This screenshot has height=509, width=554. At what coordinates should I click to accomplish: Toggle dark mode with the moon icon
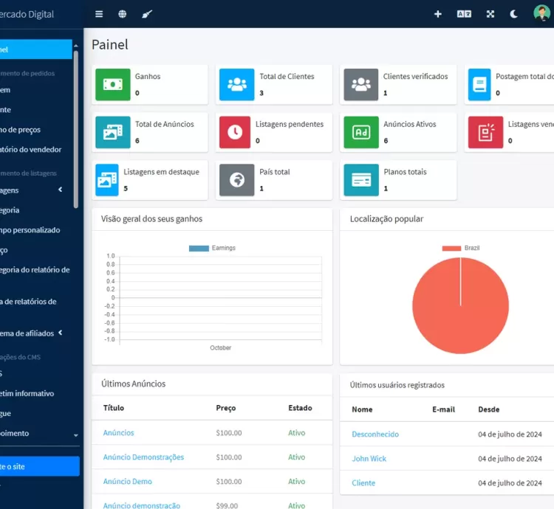coord(514,14)
